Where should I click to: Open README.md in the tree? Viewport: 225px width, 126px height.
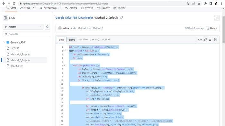tap(17, 66)
